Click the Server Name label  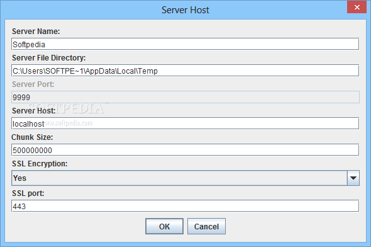pos(36,32)
